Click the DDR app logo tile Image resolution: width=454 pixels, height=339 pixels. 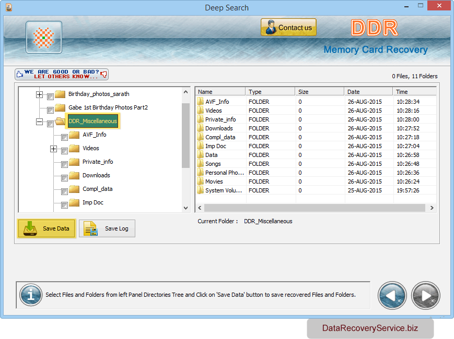pos(44,37)
